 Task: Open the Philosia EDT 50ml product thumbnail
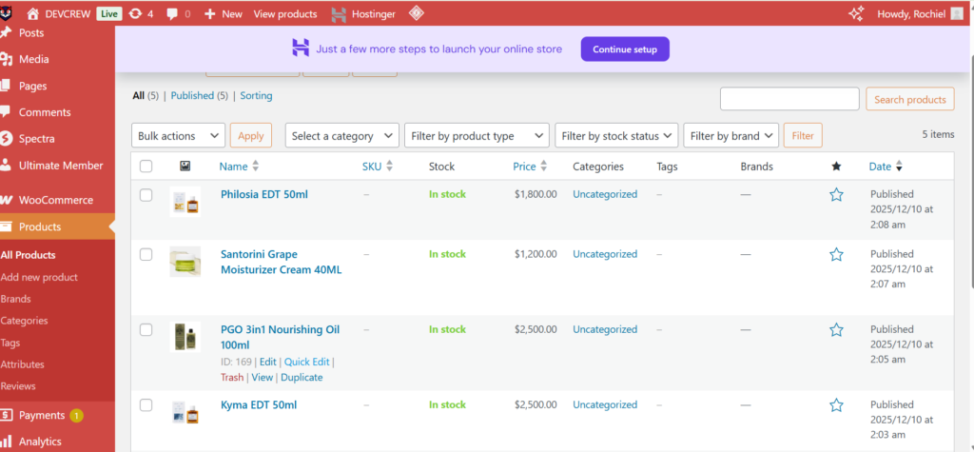(x=185, y=202)
